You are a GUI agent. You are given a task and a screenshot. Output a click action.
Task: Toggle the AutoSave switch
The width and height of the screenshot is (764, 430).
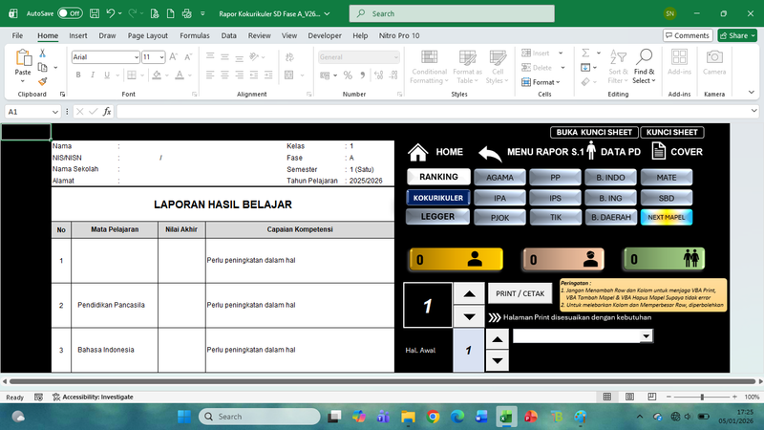[x=69, y=14]
